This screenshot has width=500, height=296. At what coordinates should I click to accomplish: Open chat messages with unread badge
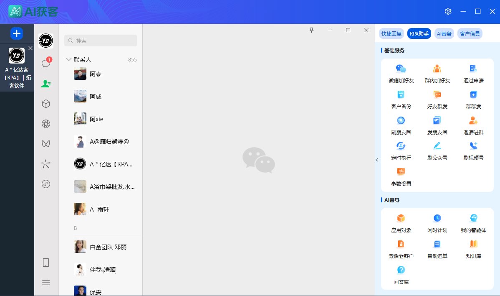[46, 63]
